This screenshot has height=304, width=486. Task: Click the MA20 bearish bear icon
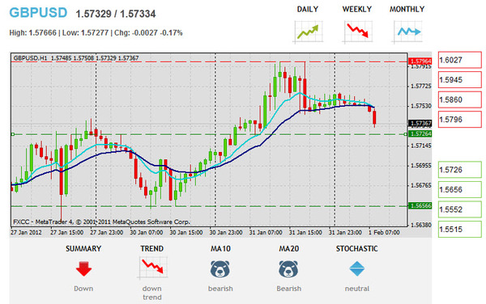point(288,268)
